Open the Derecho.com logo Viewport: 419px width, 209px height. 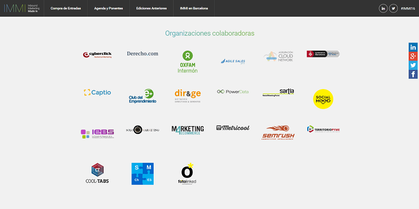[x=142, y=53]
